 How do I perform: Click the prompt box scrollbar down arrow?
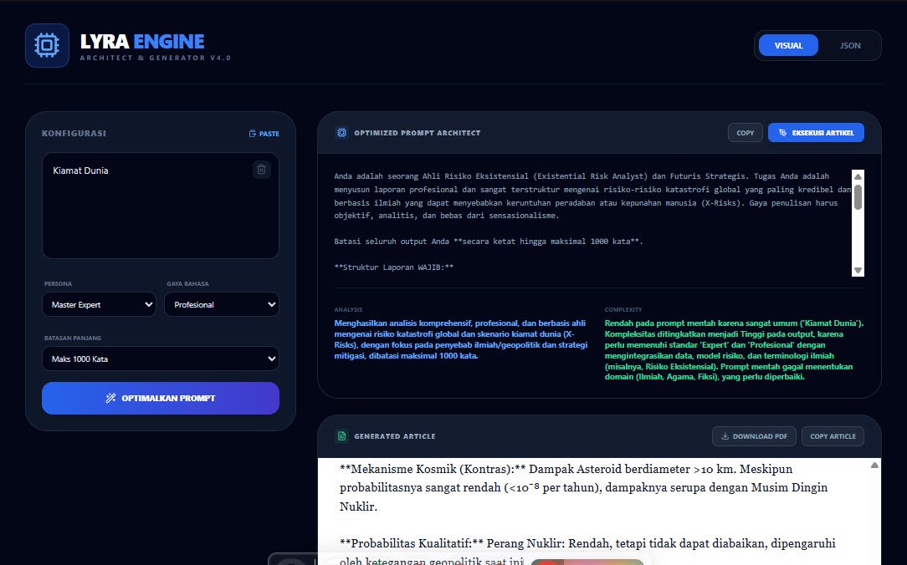(x=858, y=270)
